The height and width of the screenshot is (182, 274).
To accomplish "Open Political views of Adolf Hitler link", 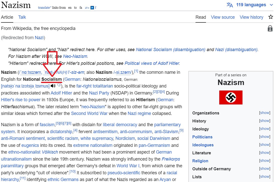I will tap(152, 63).
